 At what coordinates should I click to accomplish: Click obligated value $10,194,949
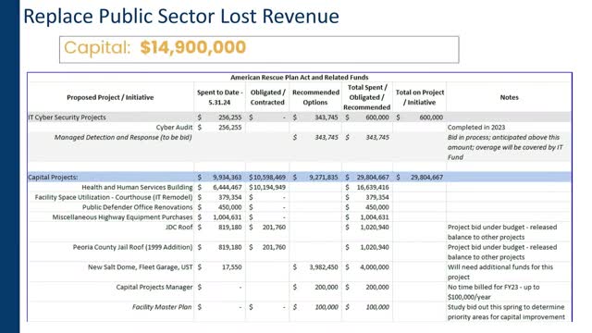coord(267,187)
